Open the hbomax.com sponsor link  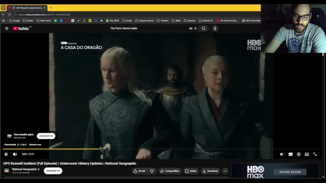click(x=35, y=145)
